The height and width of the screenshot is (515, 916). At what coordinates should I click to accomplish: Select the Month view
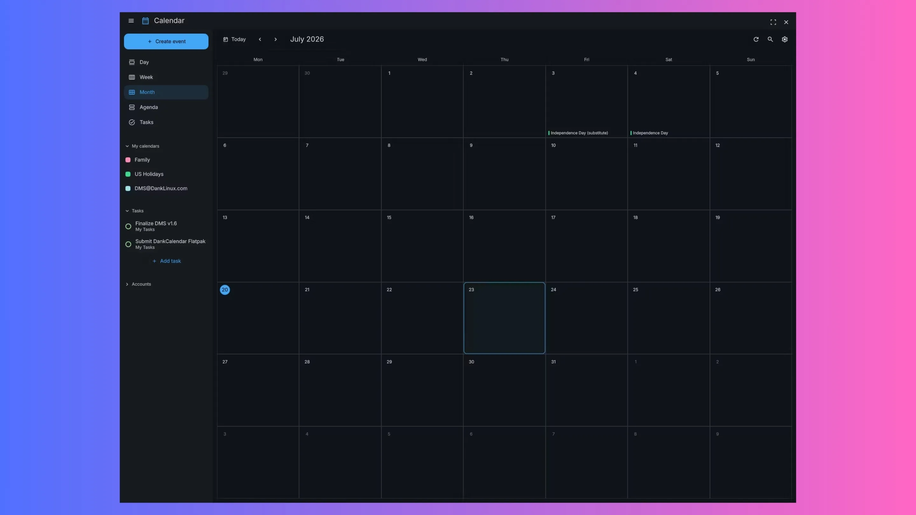(x=166, y=92)
